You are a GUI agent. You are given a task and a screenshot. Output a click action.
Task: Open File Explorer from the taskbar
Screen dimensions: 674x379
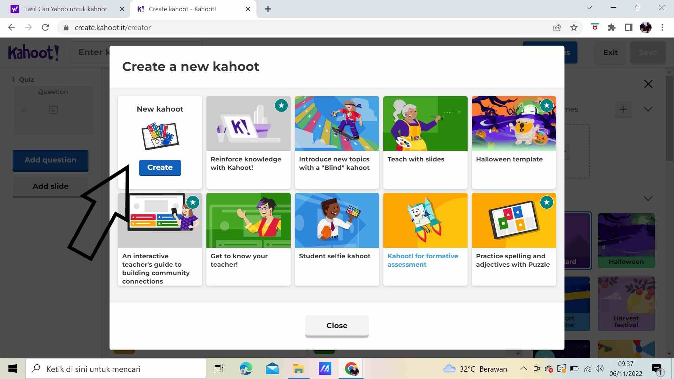(299, 369)
